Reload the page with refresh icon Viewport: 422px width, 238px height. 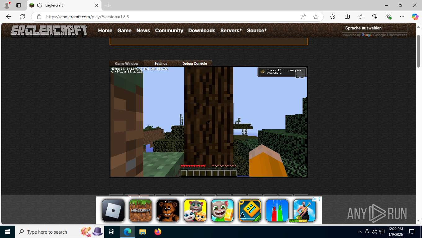coord(22,17)
